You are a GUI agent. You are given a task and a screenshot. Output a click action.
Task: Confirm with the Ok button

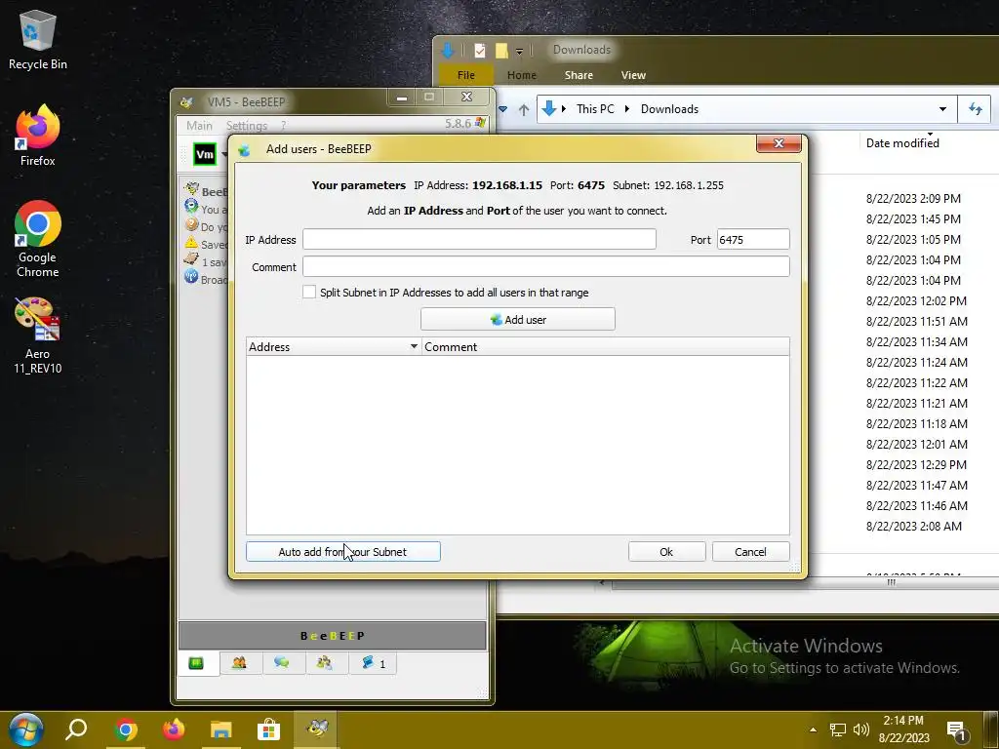click(x=666, y=552)
